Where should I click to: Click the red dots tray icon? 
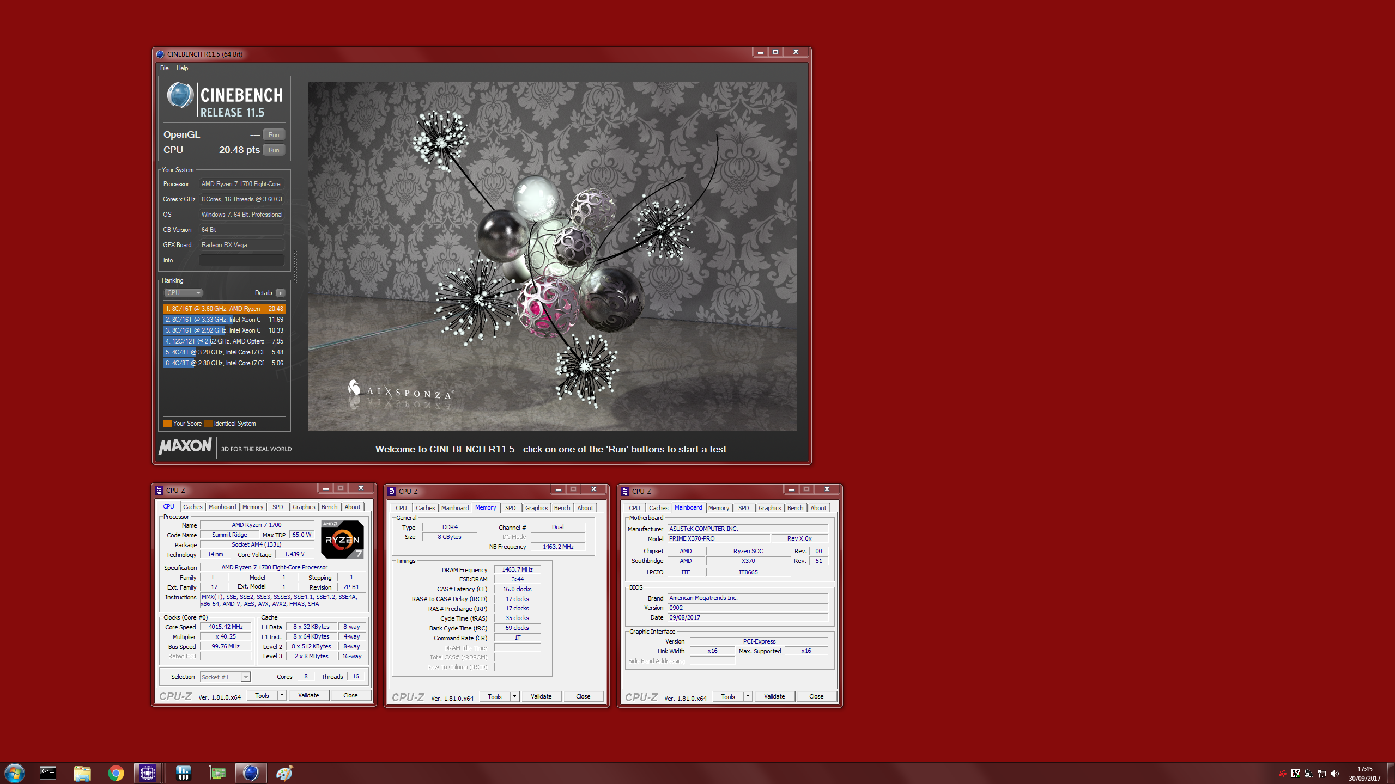[x=1283, y=774]
